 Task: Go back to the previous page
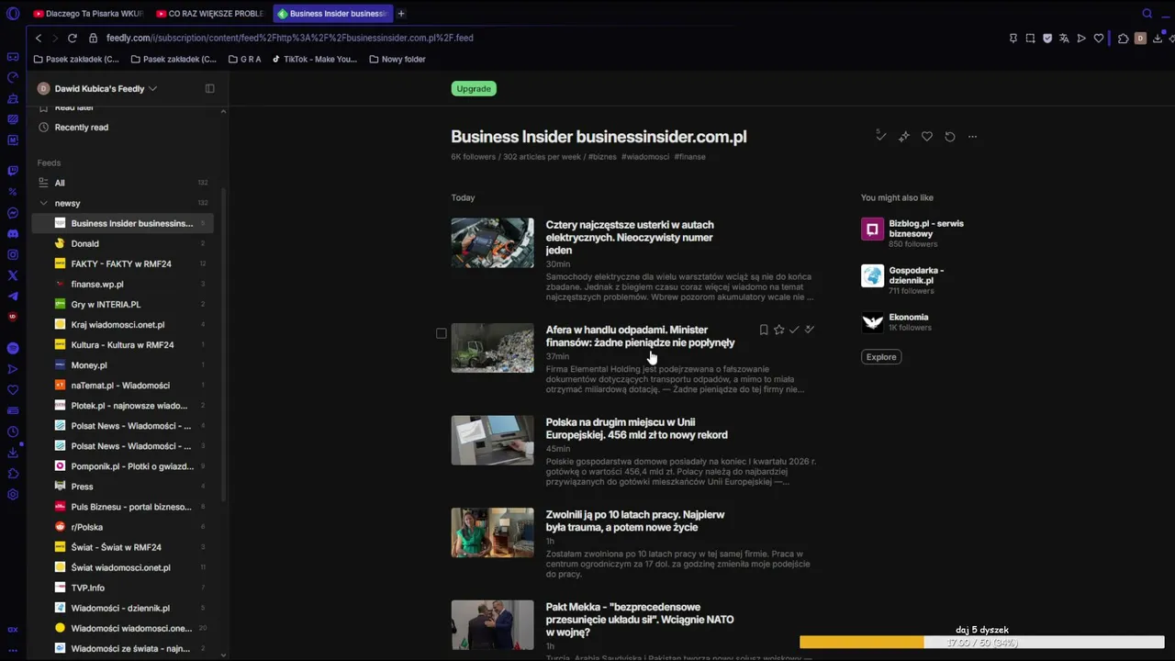[39, 38]
